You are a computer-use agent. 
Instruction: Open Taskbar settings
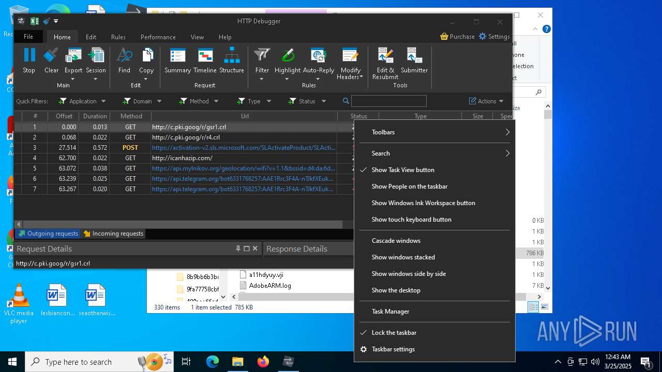click(x=434, y=349)
